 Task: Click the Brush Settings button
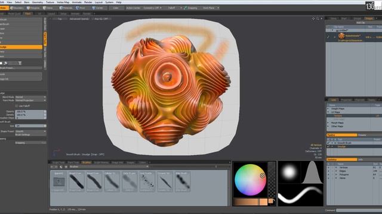click(x=30, y=134)
